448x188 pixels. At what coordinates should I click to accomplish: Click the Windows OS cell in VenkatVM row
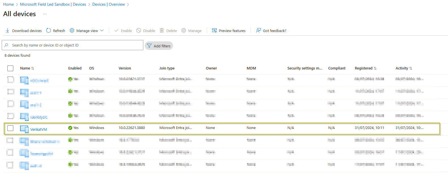point(97,128)
